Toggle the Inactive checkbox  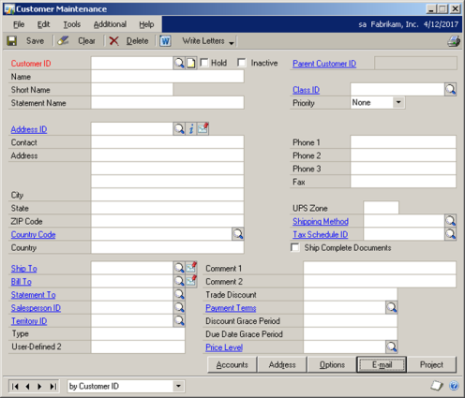coord(241,63)
